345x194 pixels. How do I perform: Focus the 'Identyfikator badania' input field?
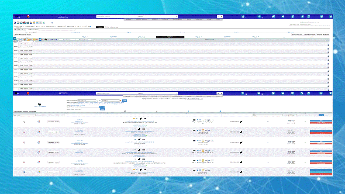[x=90, y=107]
